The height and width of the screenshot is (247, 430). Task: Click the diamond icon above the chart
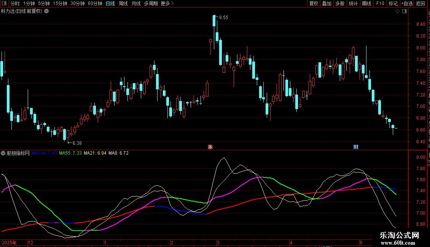397,11
